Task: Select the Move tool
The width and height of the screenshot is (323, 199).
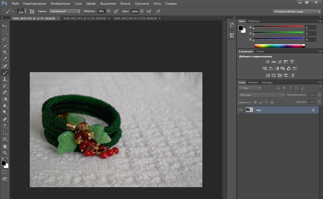Action: pos(5,26)
